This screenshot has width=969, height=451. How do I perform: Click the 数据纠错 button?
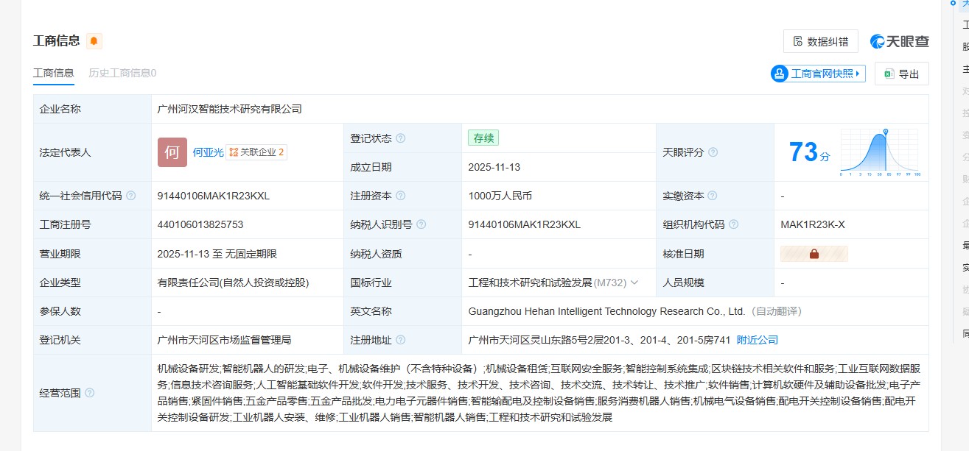click(820, 41)
